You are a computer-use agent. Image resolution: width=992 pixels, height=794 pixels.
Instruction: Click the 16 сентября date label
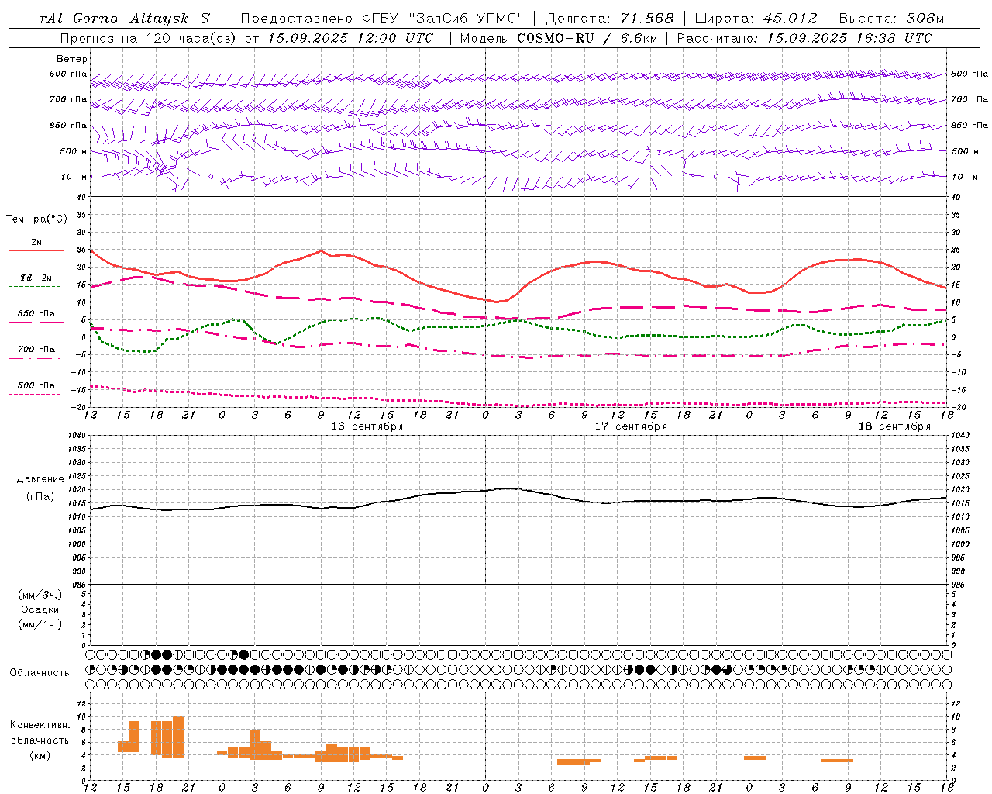[367, 426]
